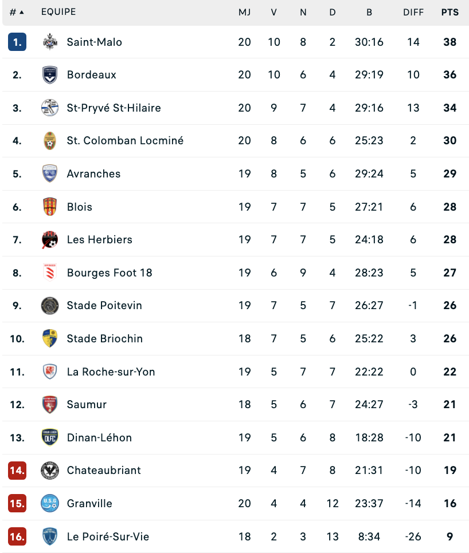This screenshot has height=553, width=469.
Task: Click the Bordeaux club crest icon
Action: [x=50, y=75]
